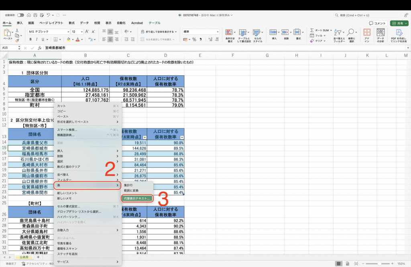Click the 公表用 sheet tab
The height and width of the screenshot is (267, 411).
24,257
